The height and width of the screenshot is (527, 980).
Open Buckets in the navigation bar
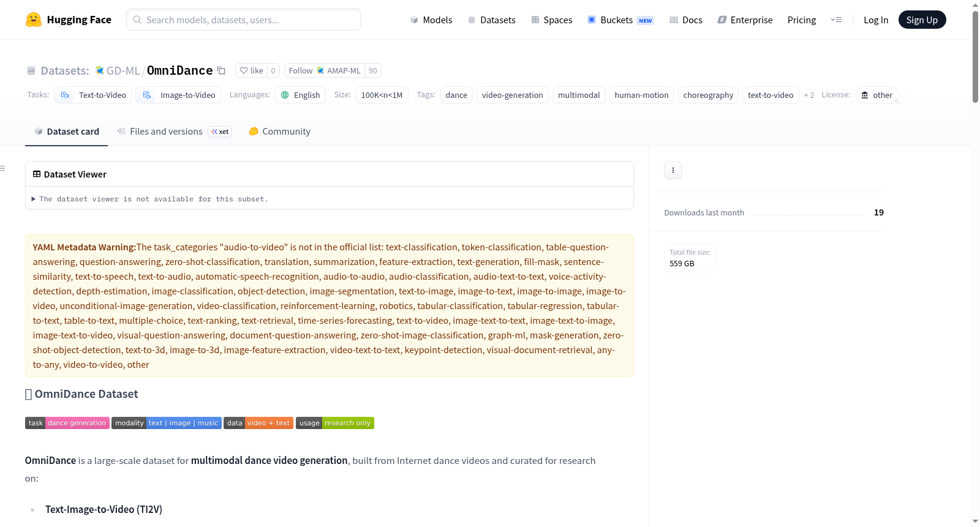coord(620,20)
